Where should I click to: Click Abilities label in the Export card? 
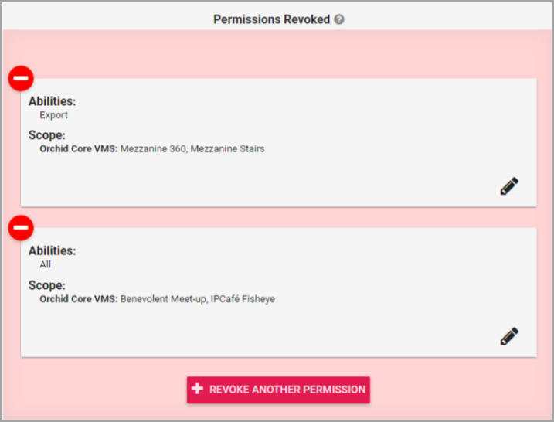point(53,101)
